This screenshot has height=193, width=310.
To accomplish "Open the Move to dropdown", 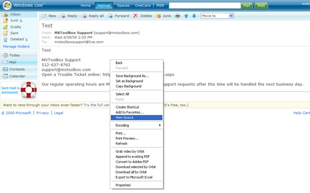I will coord(217,16).
